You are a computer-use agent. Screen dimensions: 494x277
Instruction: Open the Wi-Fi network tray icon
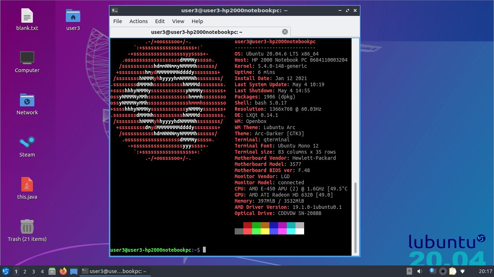tap(463, 271)
